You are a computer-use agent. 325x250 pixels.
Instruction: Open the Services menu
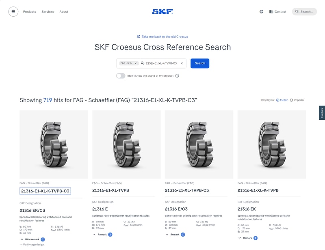tap(48, 11)
